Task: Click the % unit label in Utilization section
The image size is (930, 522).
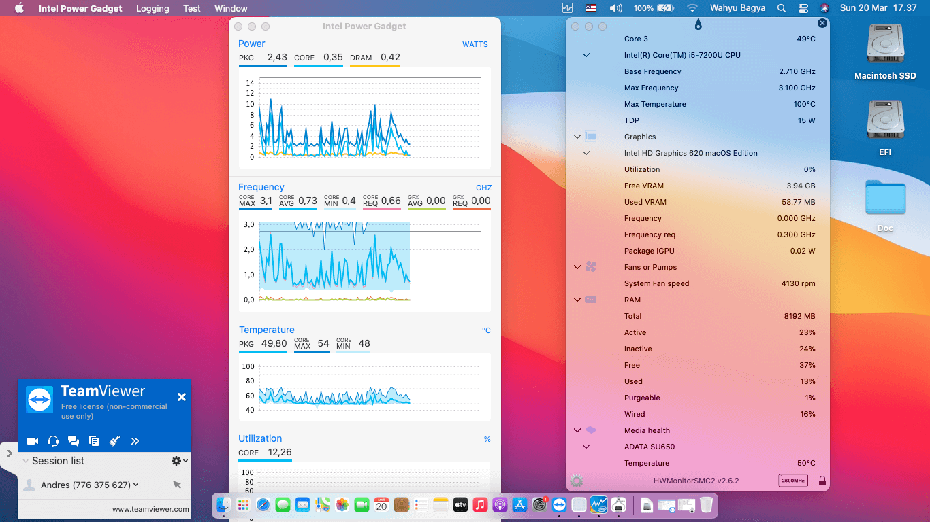Action: (x=487, y=439)
